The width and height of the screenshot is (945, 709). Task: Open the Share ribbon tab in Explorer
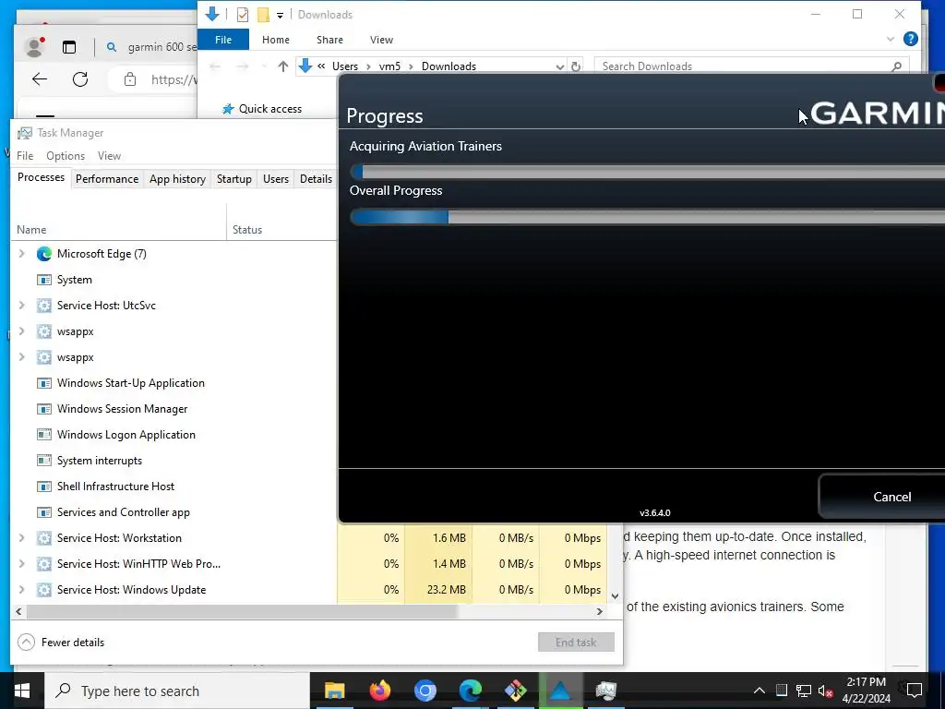click(329, 40)
